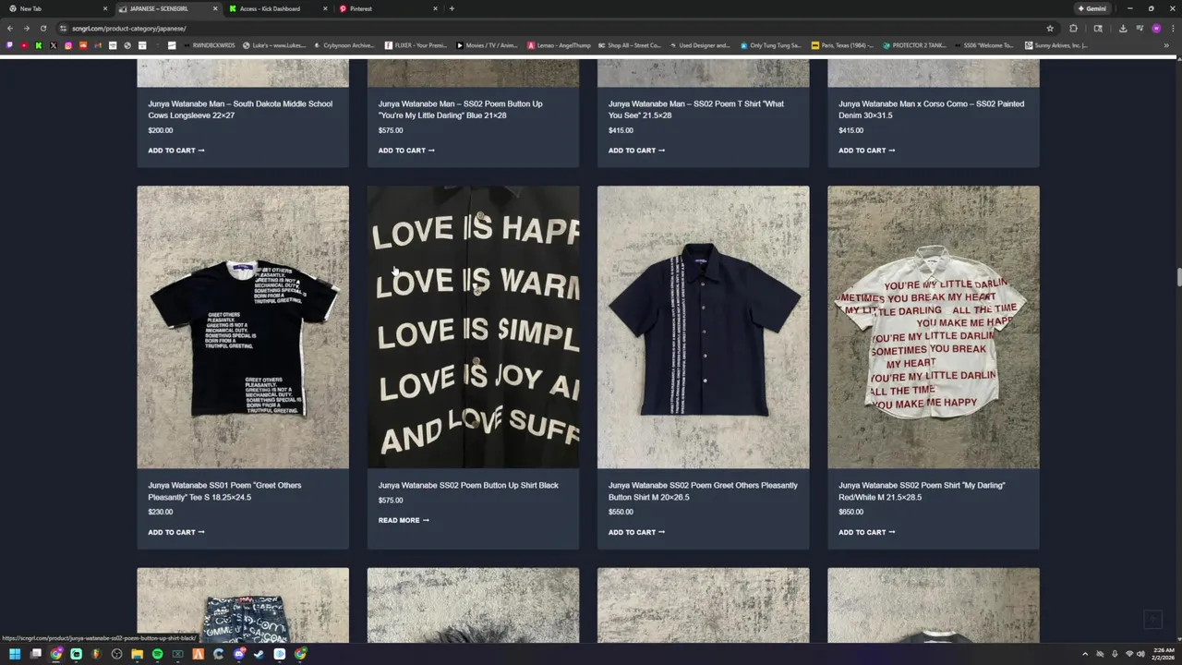Click Read More on Poem Button Up Black

coord(404,520)
